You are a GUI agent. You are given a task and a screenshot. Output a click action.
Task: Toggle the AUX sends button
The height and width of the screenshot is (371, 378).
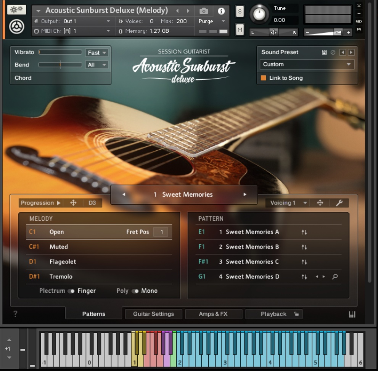[x=359, y=21]
